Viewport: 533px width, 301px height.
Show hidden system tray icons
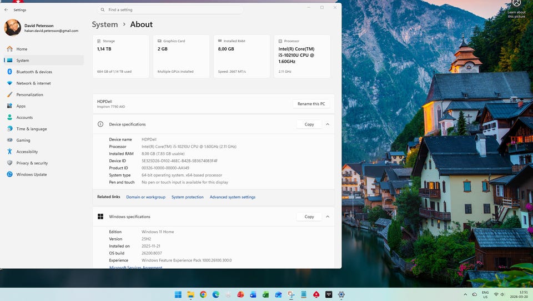point(465,294)
